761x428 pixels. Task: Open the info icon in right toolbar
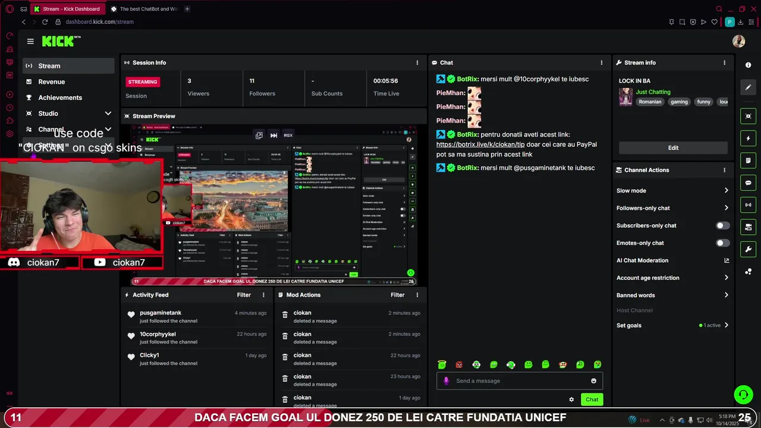click(x=748, y=65)
